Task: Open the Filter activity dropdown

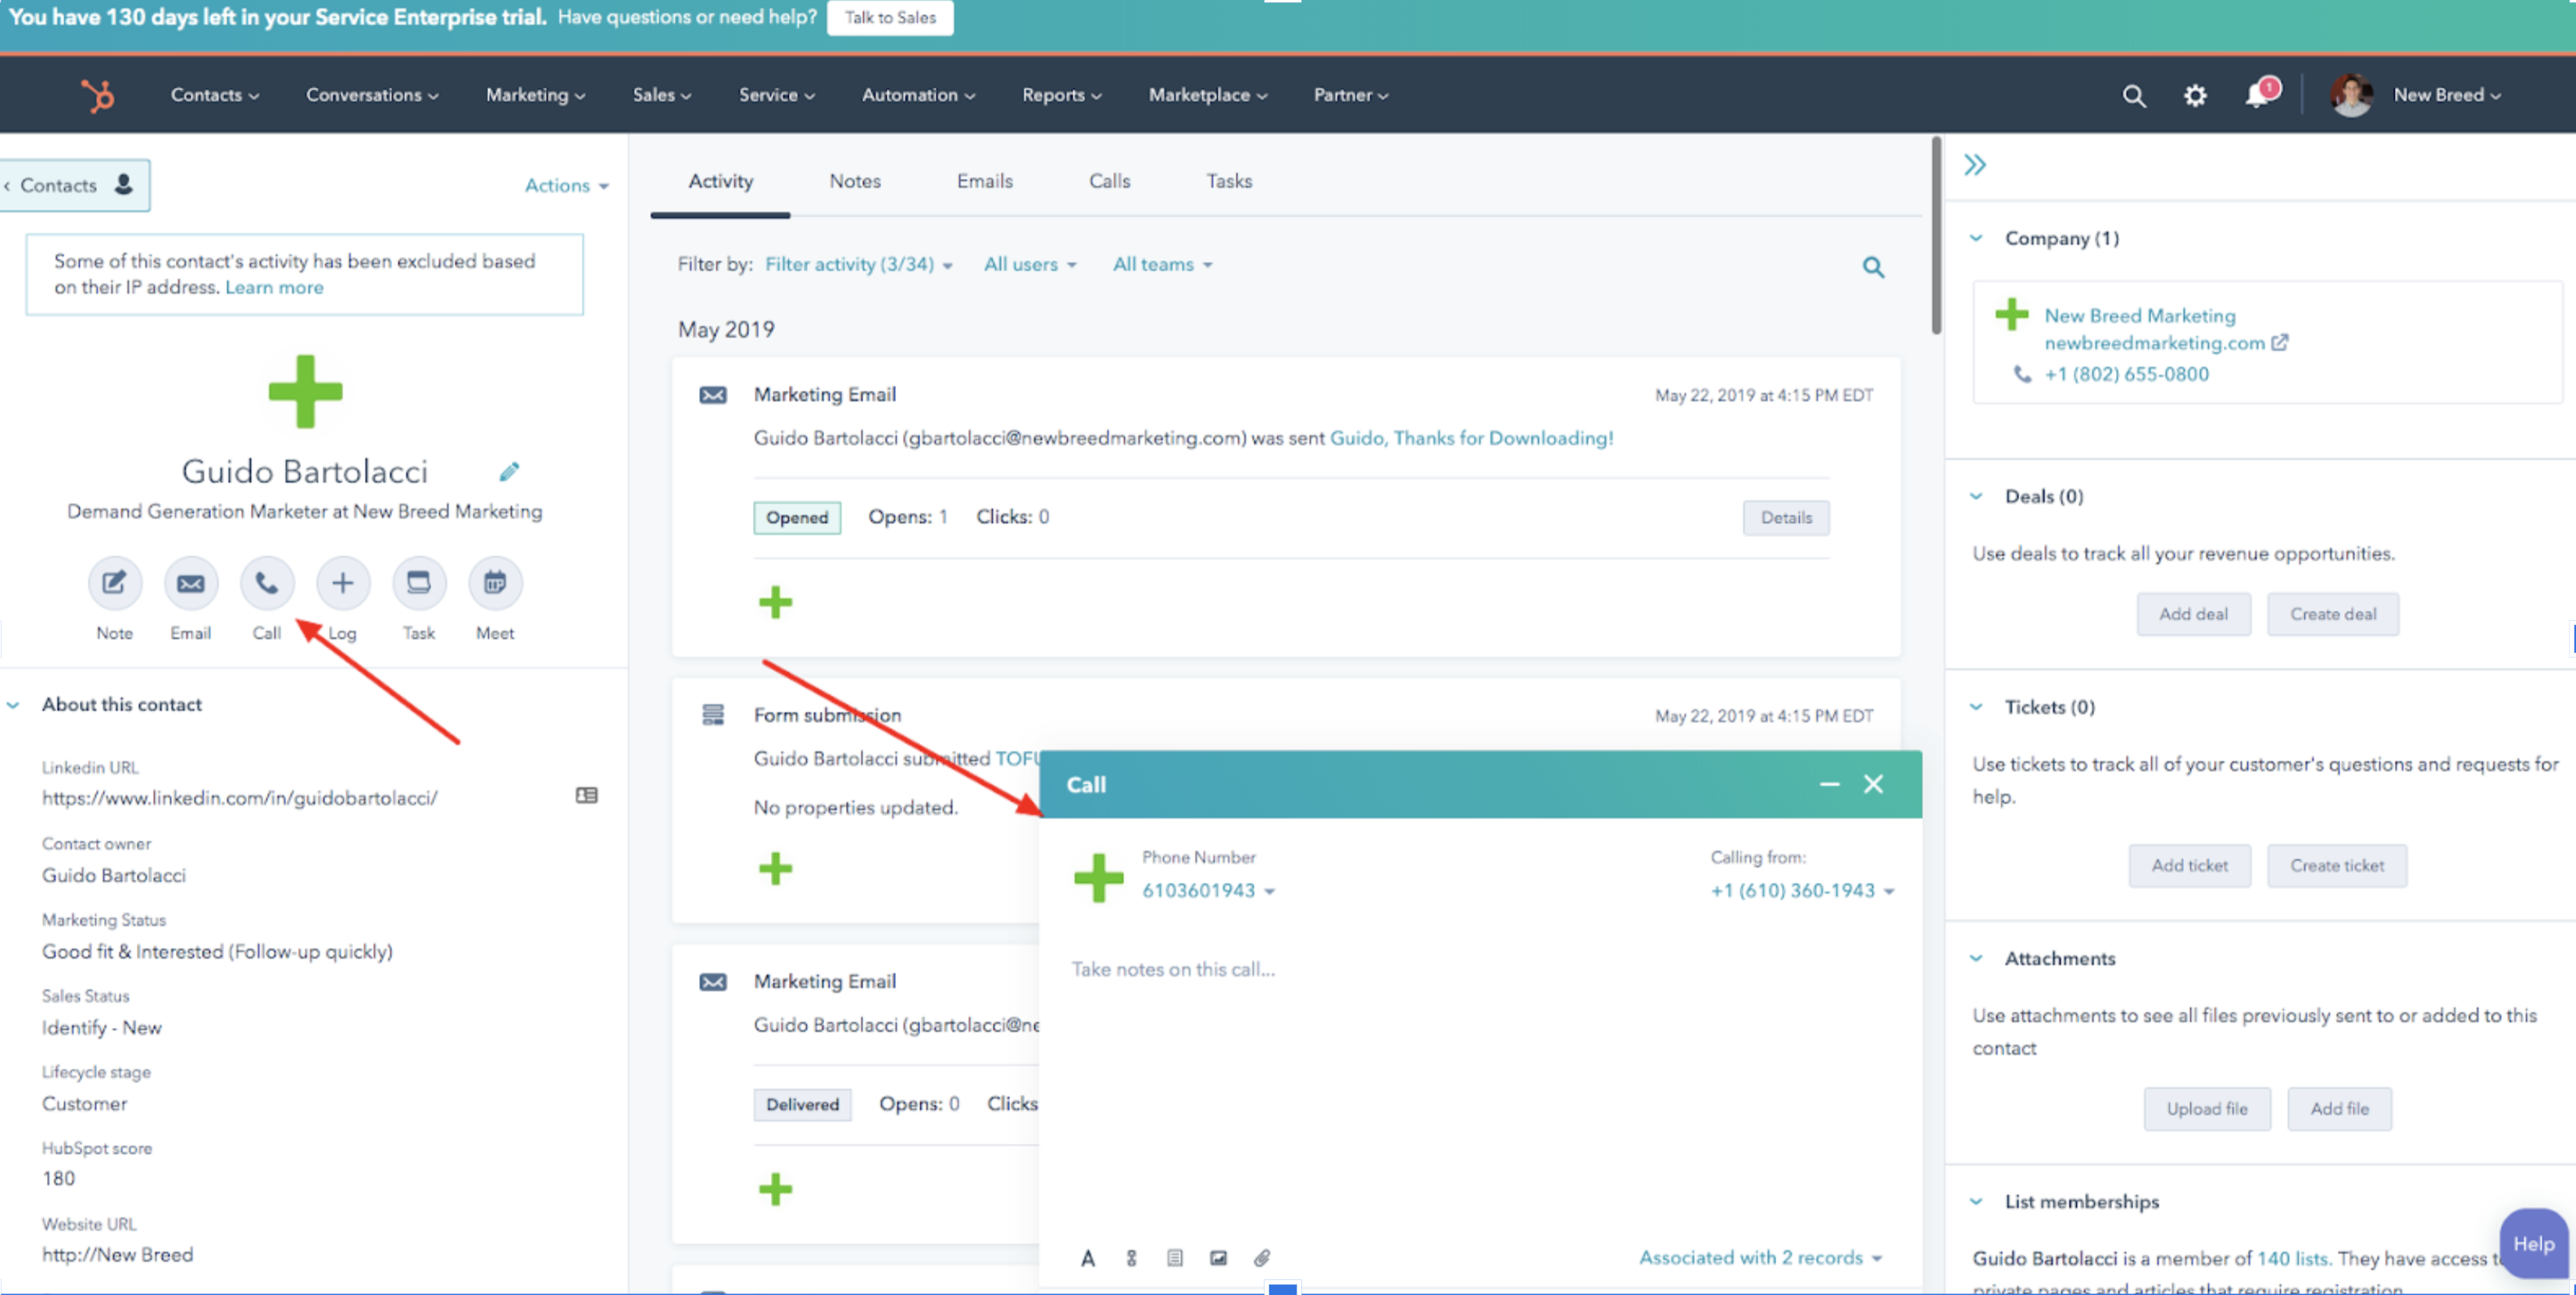Action: (x=858, y=264)
